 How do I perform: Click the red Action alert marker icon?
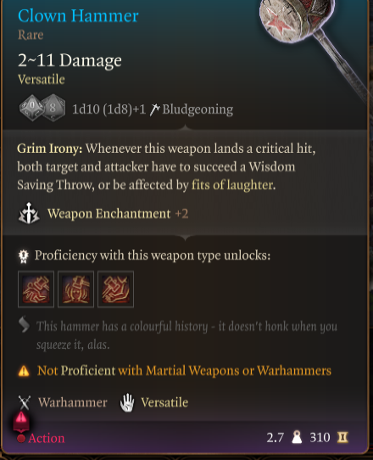coord(21,421)
